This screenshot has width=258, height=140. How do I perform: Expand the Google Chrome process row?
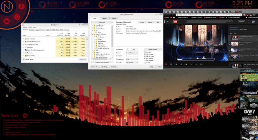click(x=24, y=42)
